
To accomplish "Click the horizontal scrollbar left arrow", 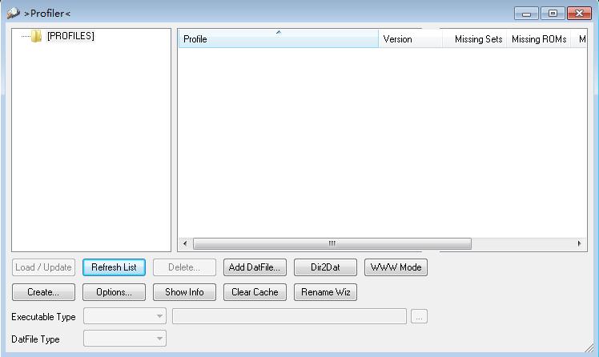I will pos(185,243).
